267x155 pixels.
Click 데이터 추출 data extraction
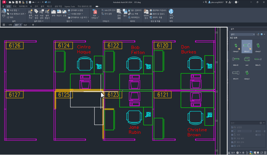click(156, 18)
